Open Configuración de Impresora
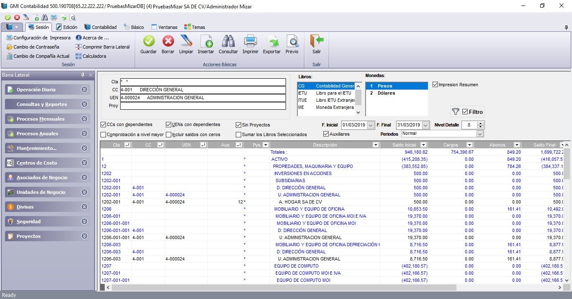The image size is (572, 299). click(x=38, y=38)
